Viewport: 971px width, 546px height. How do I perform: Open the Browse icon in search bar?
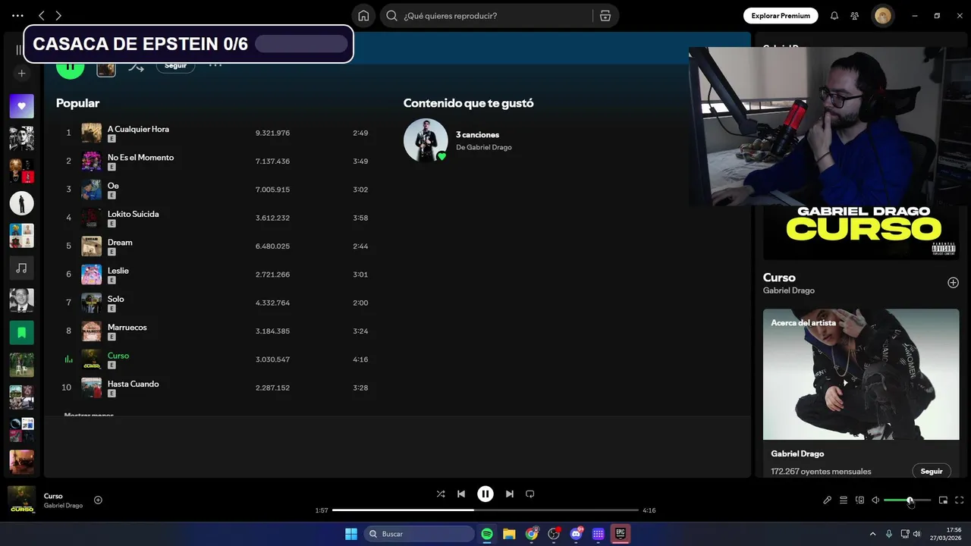click(x=605, y=16)
